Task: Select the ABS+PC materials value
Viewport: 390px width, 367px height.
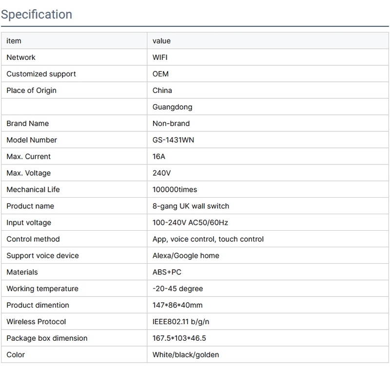Action: pyautogui.click(x=167, y=273)
